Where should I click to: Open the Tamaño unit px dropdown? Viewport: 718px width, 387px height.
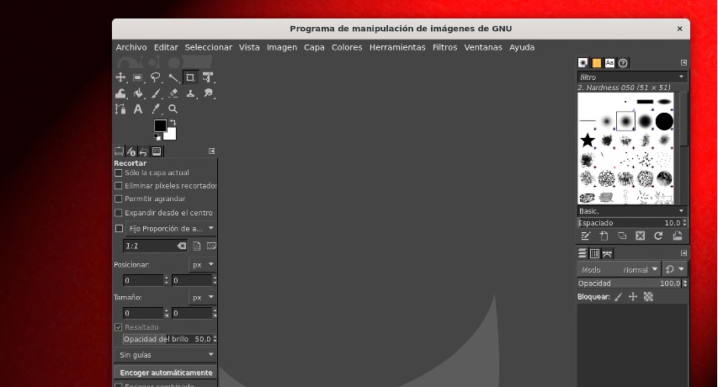pos(202,297)
